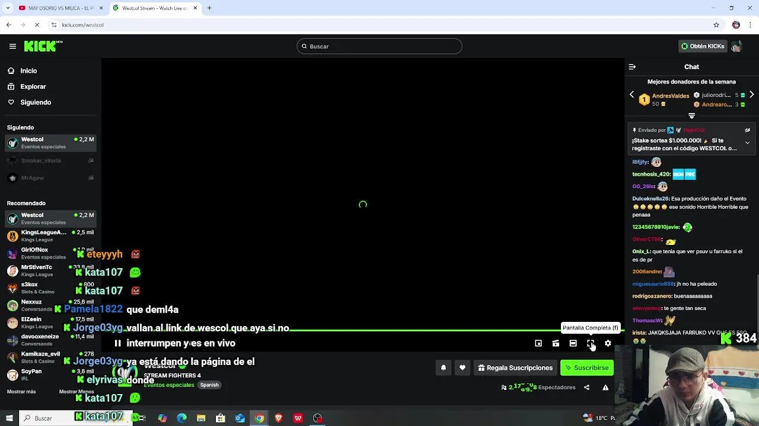The width and height of the screenshot is (759, 426).
Task: Open the hamburger menu beside KICK logo
Action: click(12, 46)
